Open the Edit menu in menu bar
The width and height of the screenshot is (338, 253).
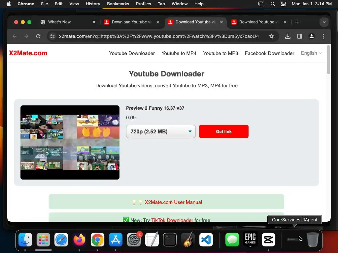click(x=58, y=4)
